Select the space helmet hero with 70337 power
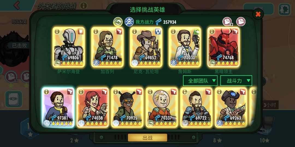Screen dimensions: 295x147 [162, 108]
